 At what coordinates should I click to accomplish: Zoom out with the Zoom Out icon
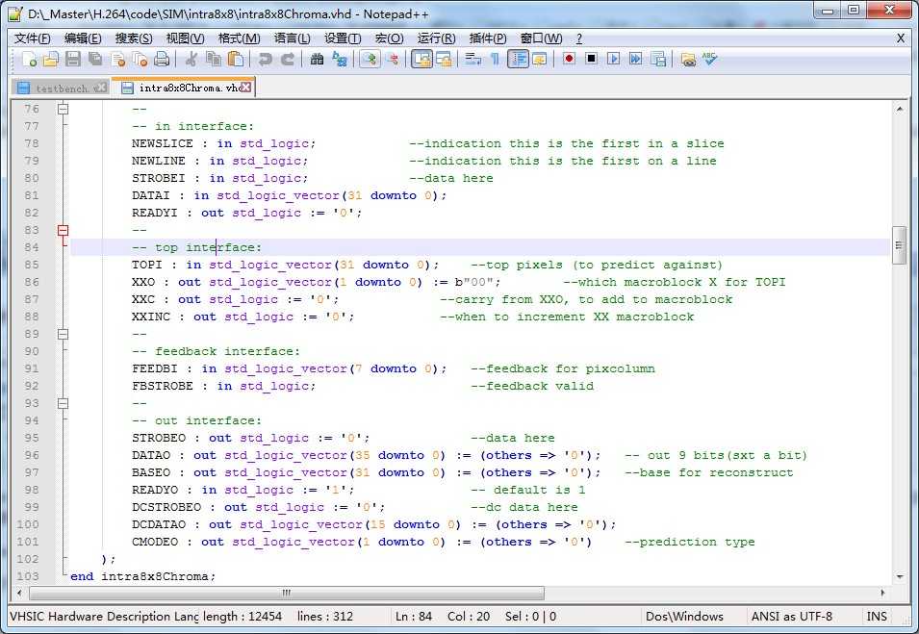[x=392, y=59]
